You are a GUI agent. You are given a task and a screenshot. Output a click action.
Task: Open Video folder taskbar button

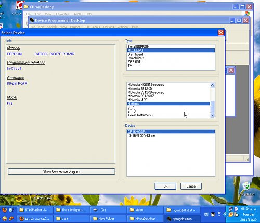(145, 210)
